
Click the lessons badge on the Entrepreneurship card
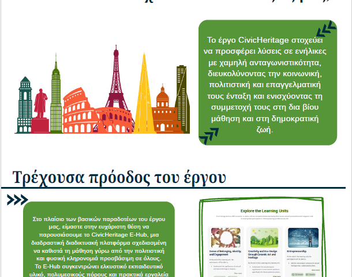point(310,275)
